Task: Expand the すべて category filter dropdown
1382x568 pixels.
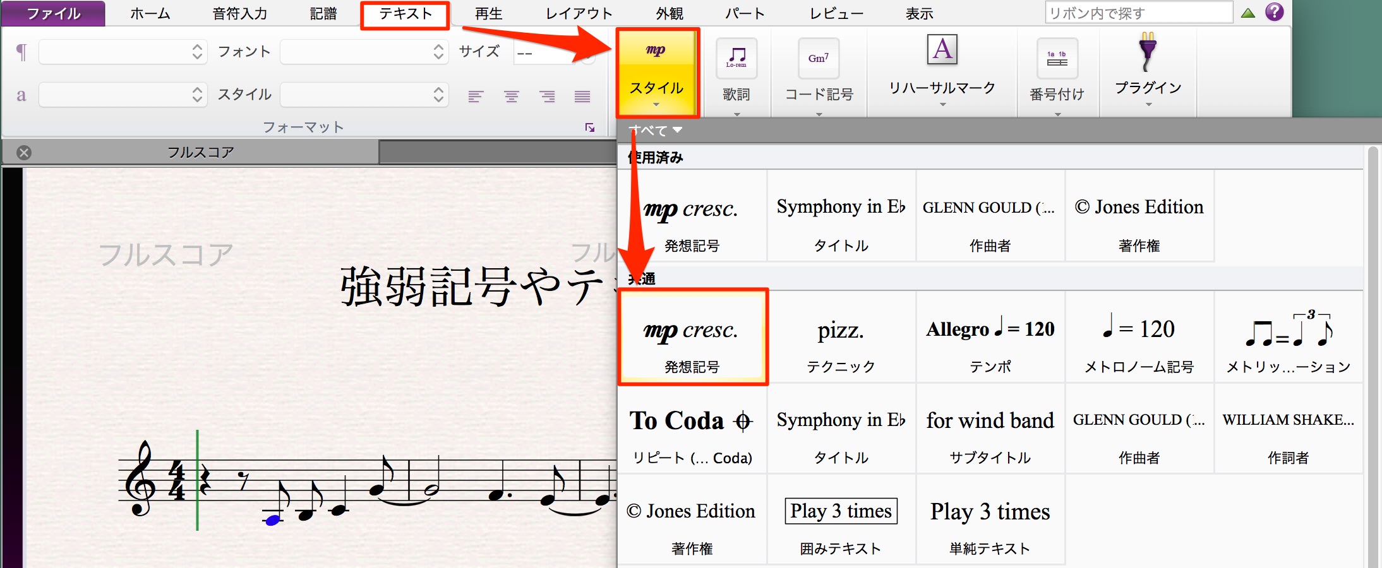Action: (656, 131)
